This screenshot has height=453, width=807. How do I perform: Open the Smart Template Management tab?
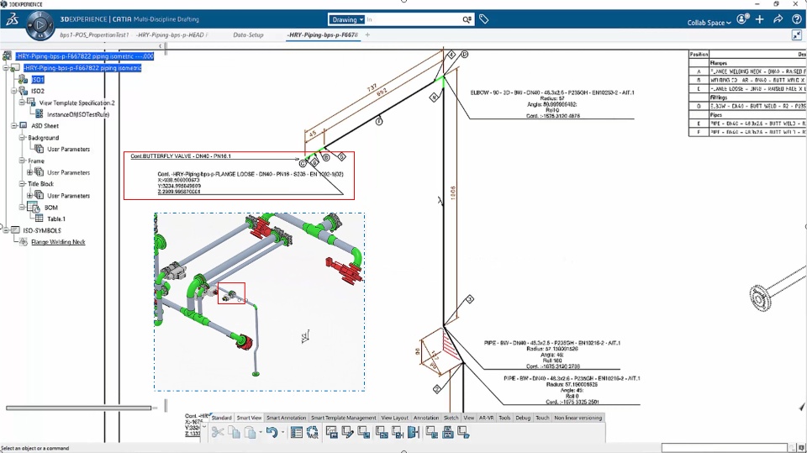343,418
